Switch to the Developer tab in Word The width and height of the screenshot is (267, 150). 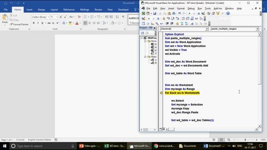123,10
